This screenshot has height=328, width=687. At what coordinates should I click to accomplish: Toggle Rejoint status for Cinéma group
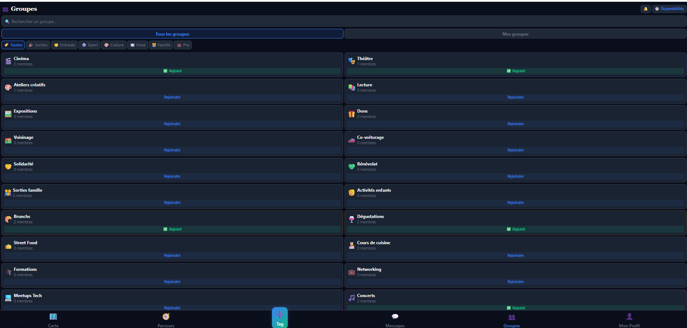click(x=172, y=71)
